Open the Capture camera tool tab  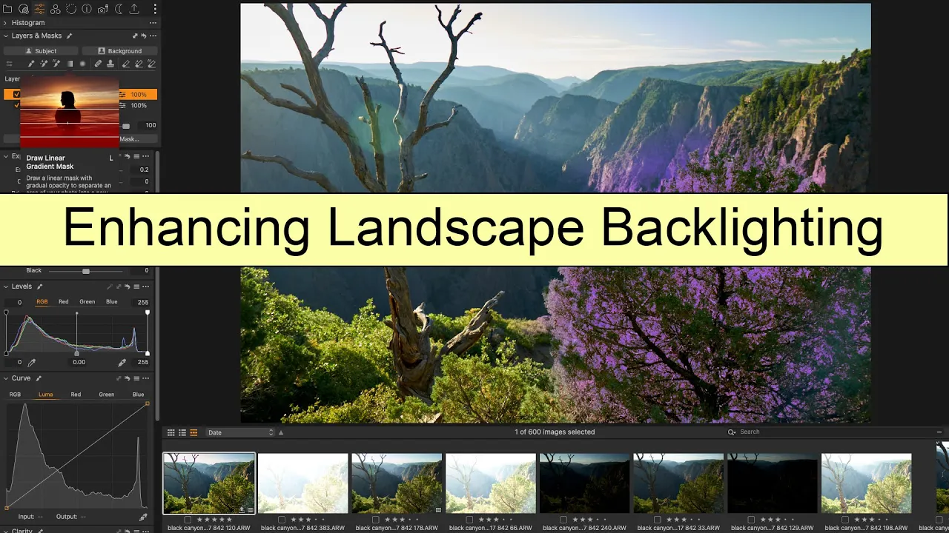(x=102, y=9)
